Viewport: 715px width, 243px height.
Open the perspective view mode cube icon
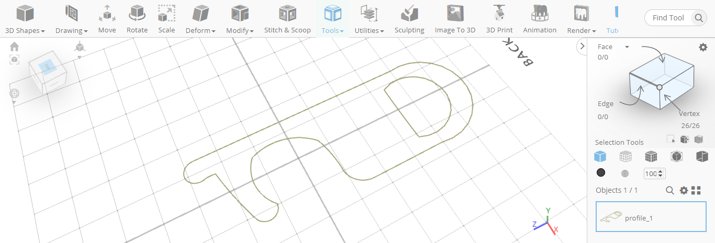tap(80, 47)
